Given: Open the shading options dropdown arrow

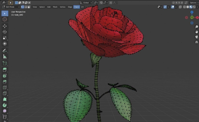Looking at the screenshot, I should (197, 7).
